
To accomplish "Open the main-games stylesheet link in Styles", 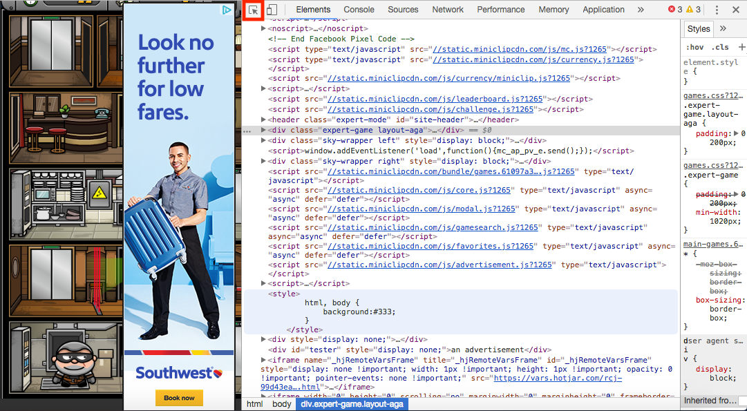I will (713, 245).
